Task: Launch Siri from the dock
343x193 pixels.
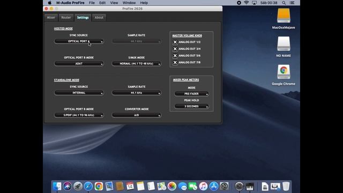Action: click(68, 186)
